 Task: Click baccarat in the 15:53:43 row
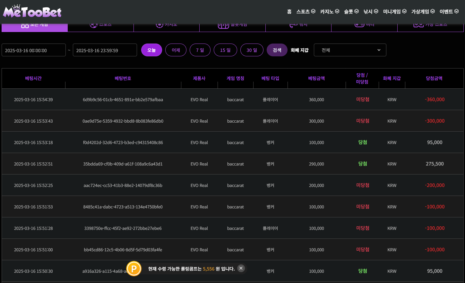[x=236, y=121]
